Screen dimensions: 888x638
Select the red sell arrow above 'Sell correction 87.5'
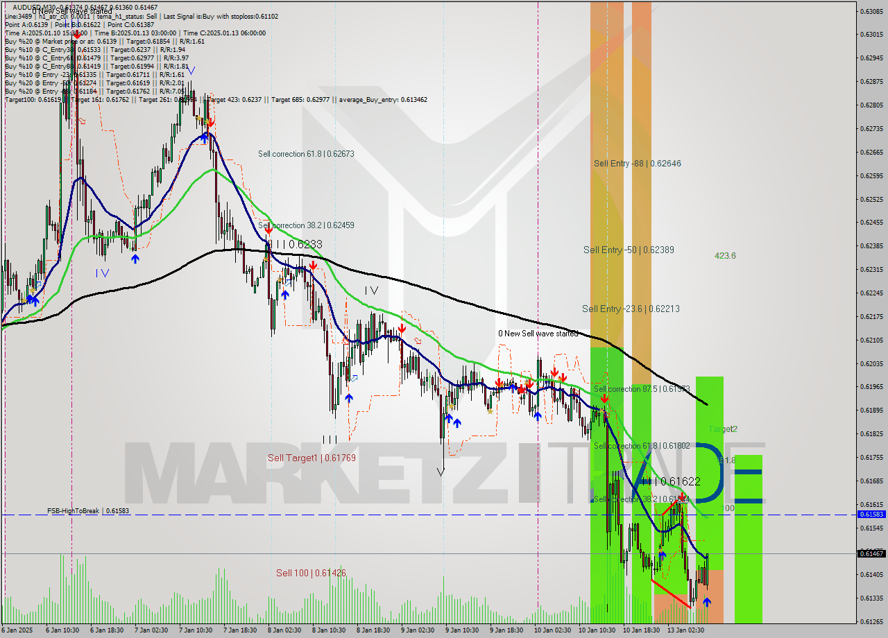tap(605, 399)
